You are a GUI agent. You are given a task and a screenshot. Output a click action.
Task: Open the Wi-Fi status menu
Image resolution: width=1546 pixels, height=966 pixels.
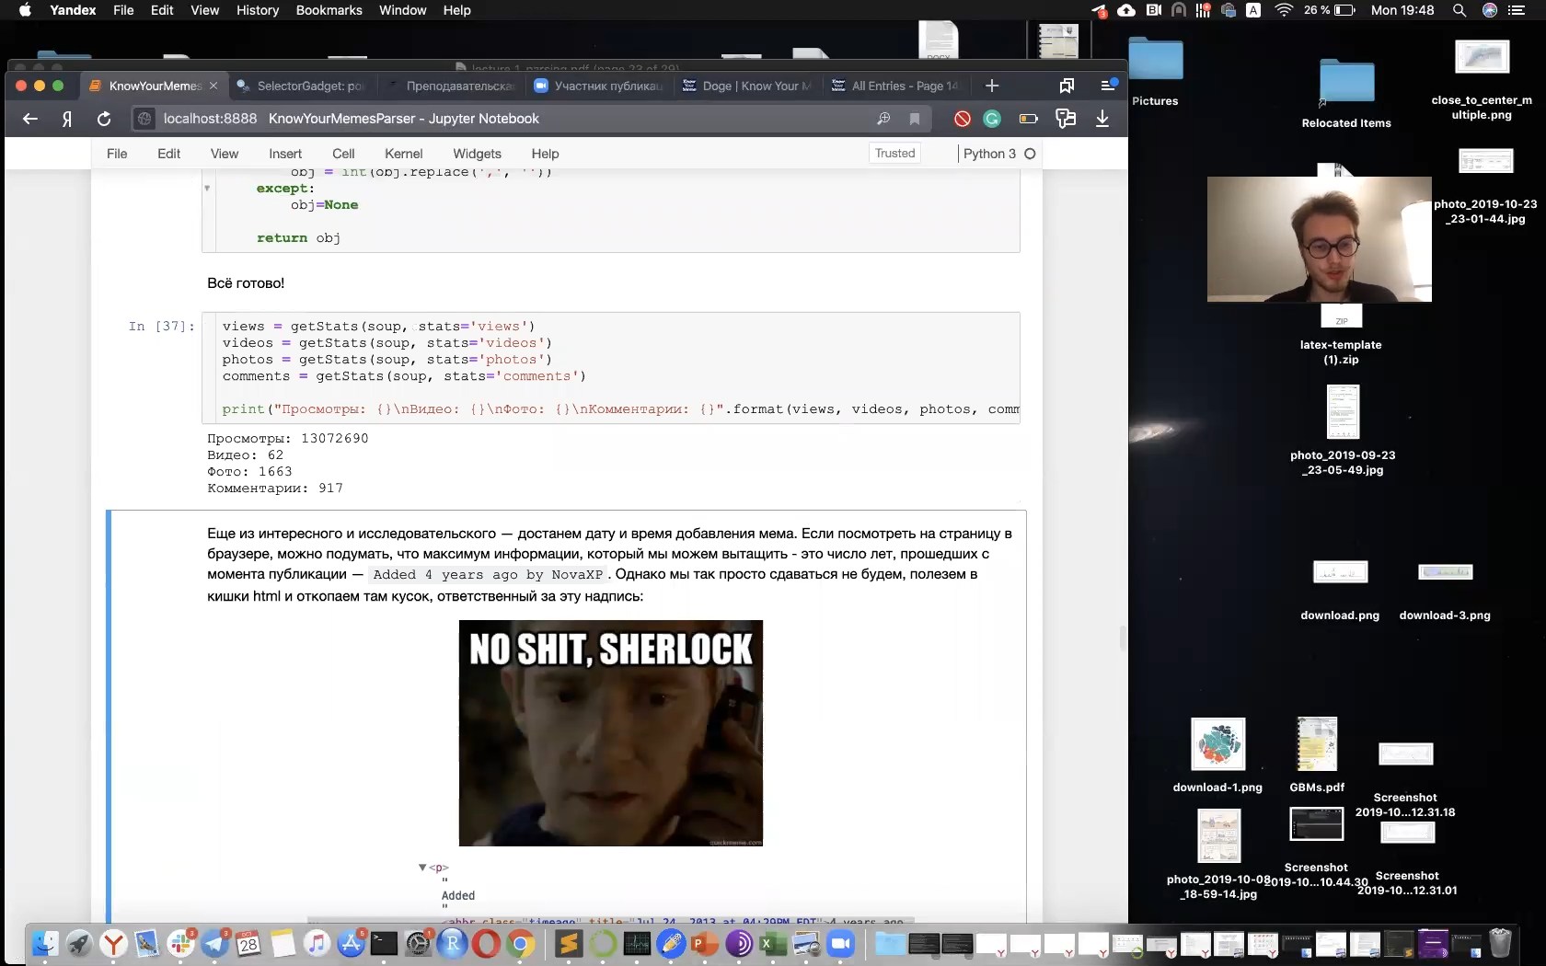click(x=1284, y=10)
